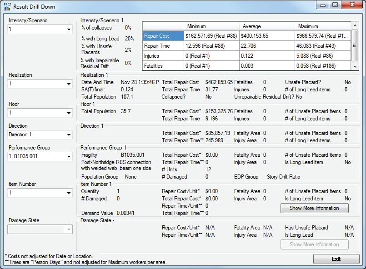Open the Realization dropdown
366x269 pixels.
point(40,84)
